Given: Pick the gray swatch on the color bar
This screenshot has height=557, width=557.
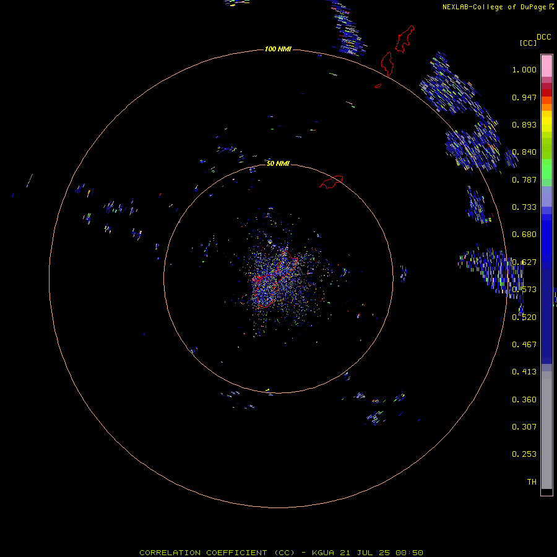Looking at the screenshot, I should [546, 433].
